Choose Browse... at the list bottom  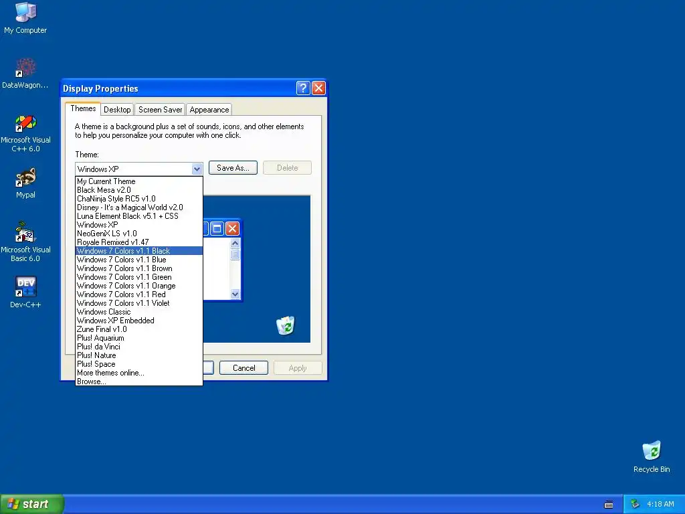click(139, 381)
